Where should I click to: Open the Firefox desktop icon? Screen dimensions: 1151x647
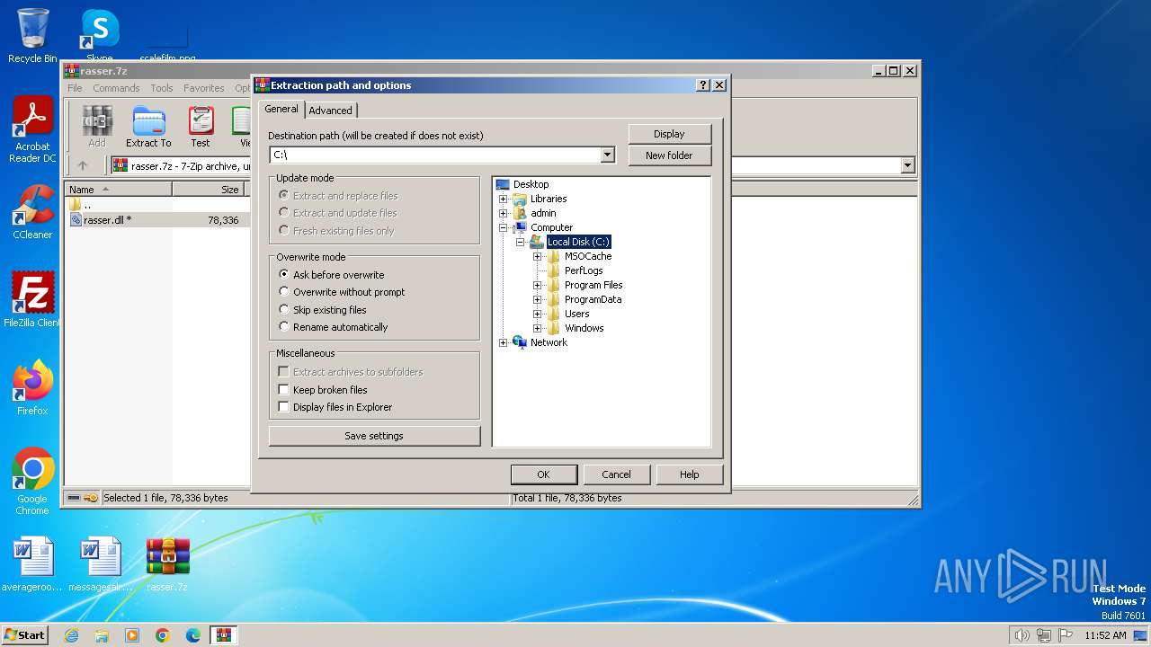tap(32, 388)
